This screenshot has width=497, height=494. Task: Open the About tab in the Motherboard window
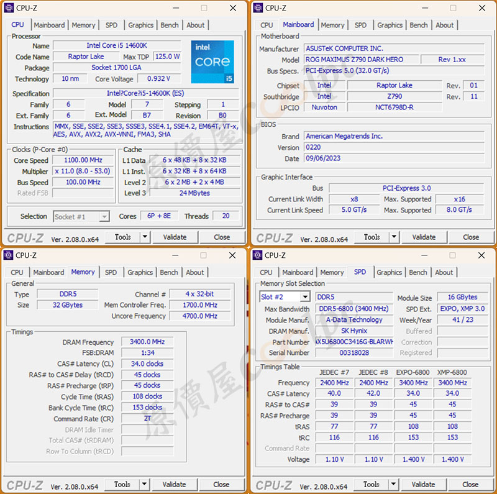tap(444, 25)
